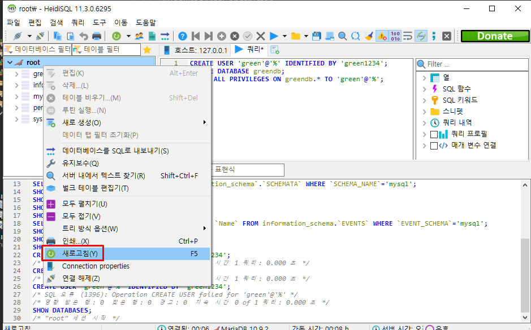This screenshot has height=330, width=531.
Task: Open dropdown arrow next to Run icon
Action: tap(284, 36)
